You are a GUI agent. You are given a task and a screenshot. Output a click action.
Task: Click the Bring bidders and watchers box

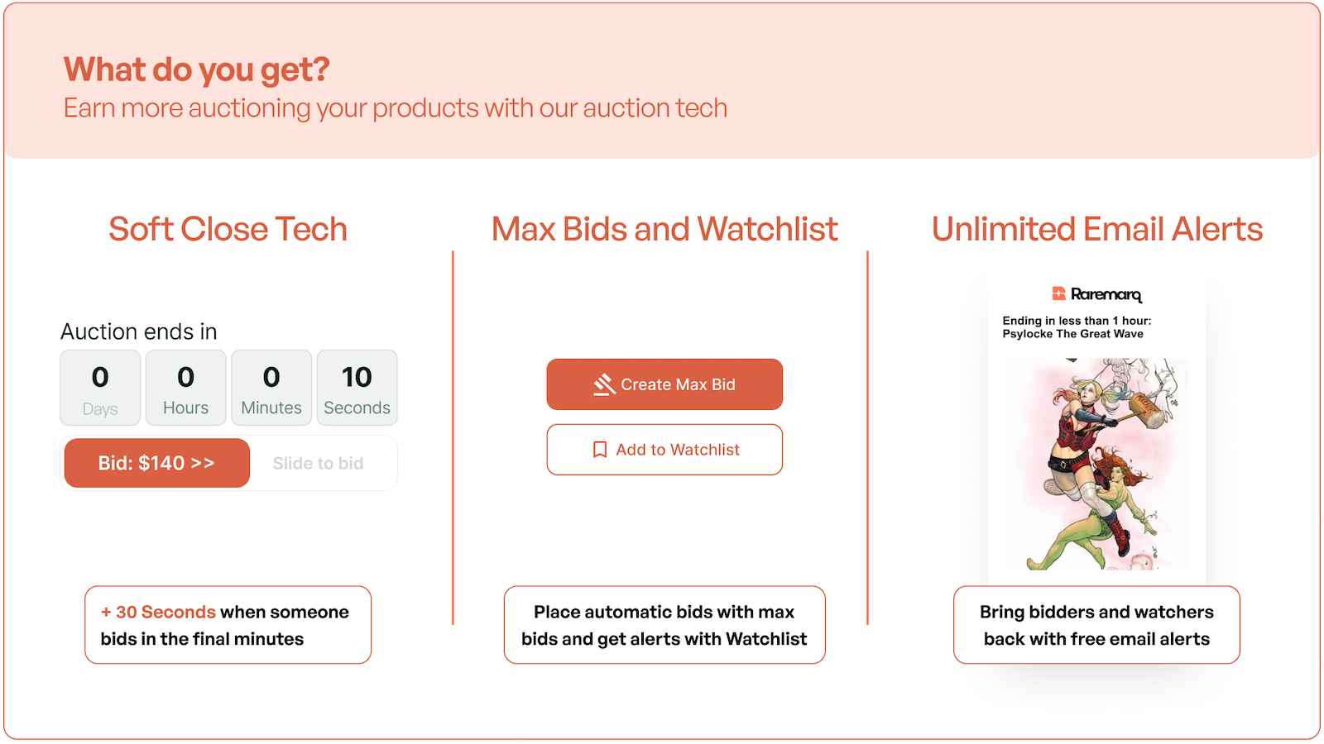(x=1096, y=625)
